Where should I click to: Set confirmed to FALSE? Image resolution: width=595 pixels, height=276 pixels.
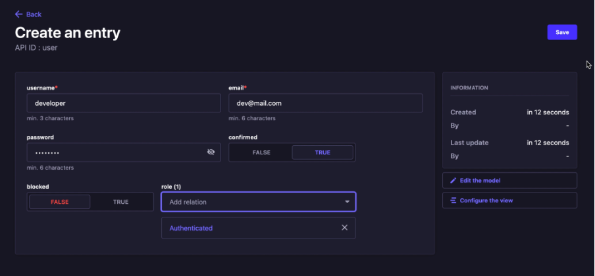coord(261,152)
